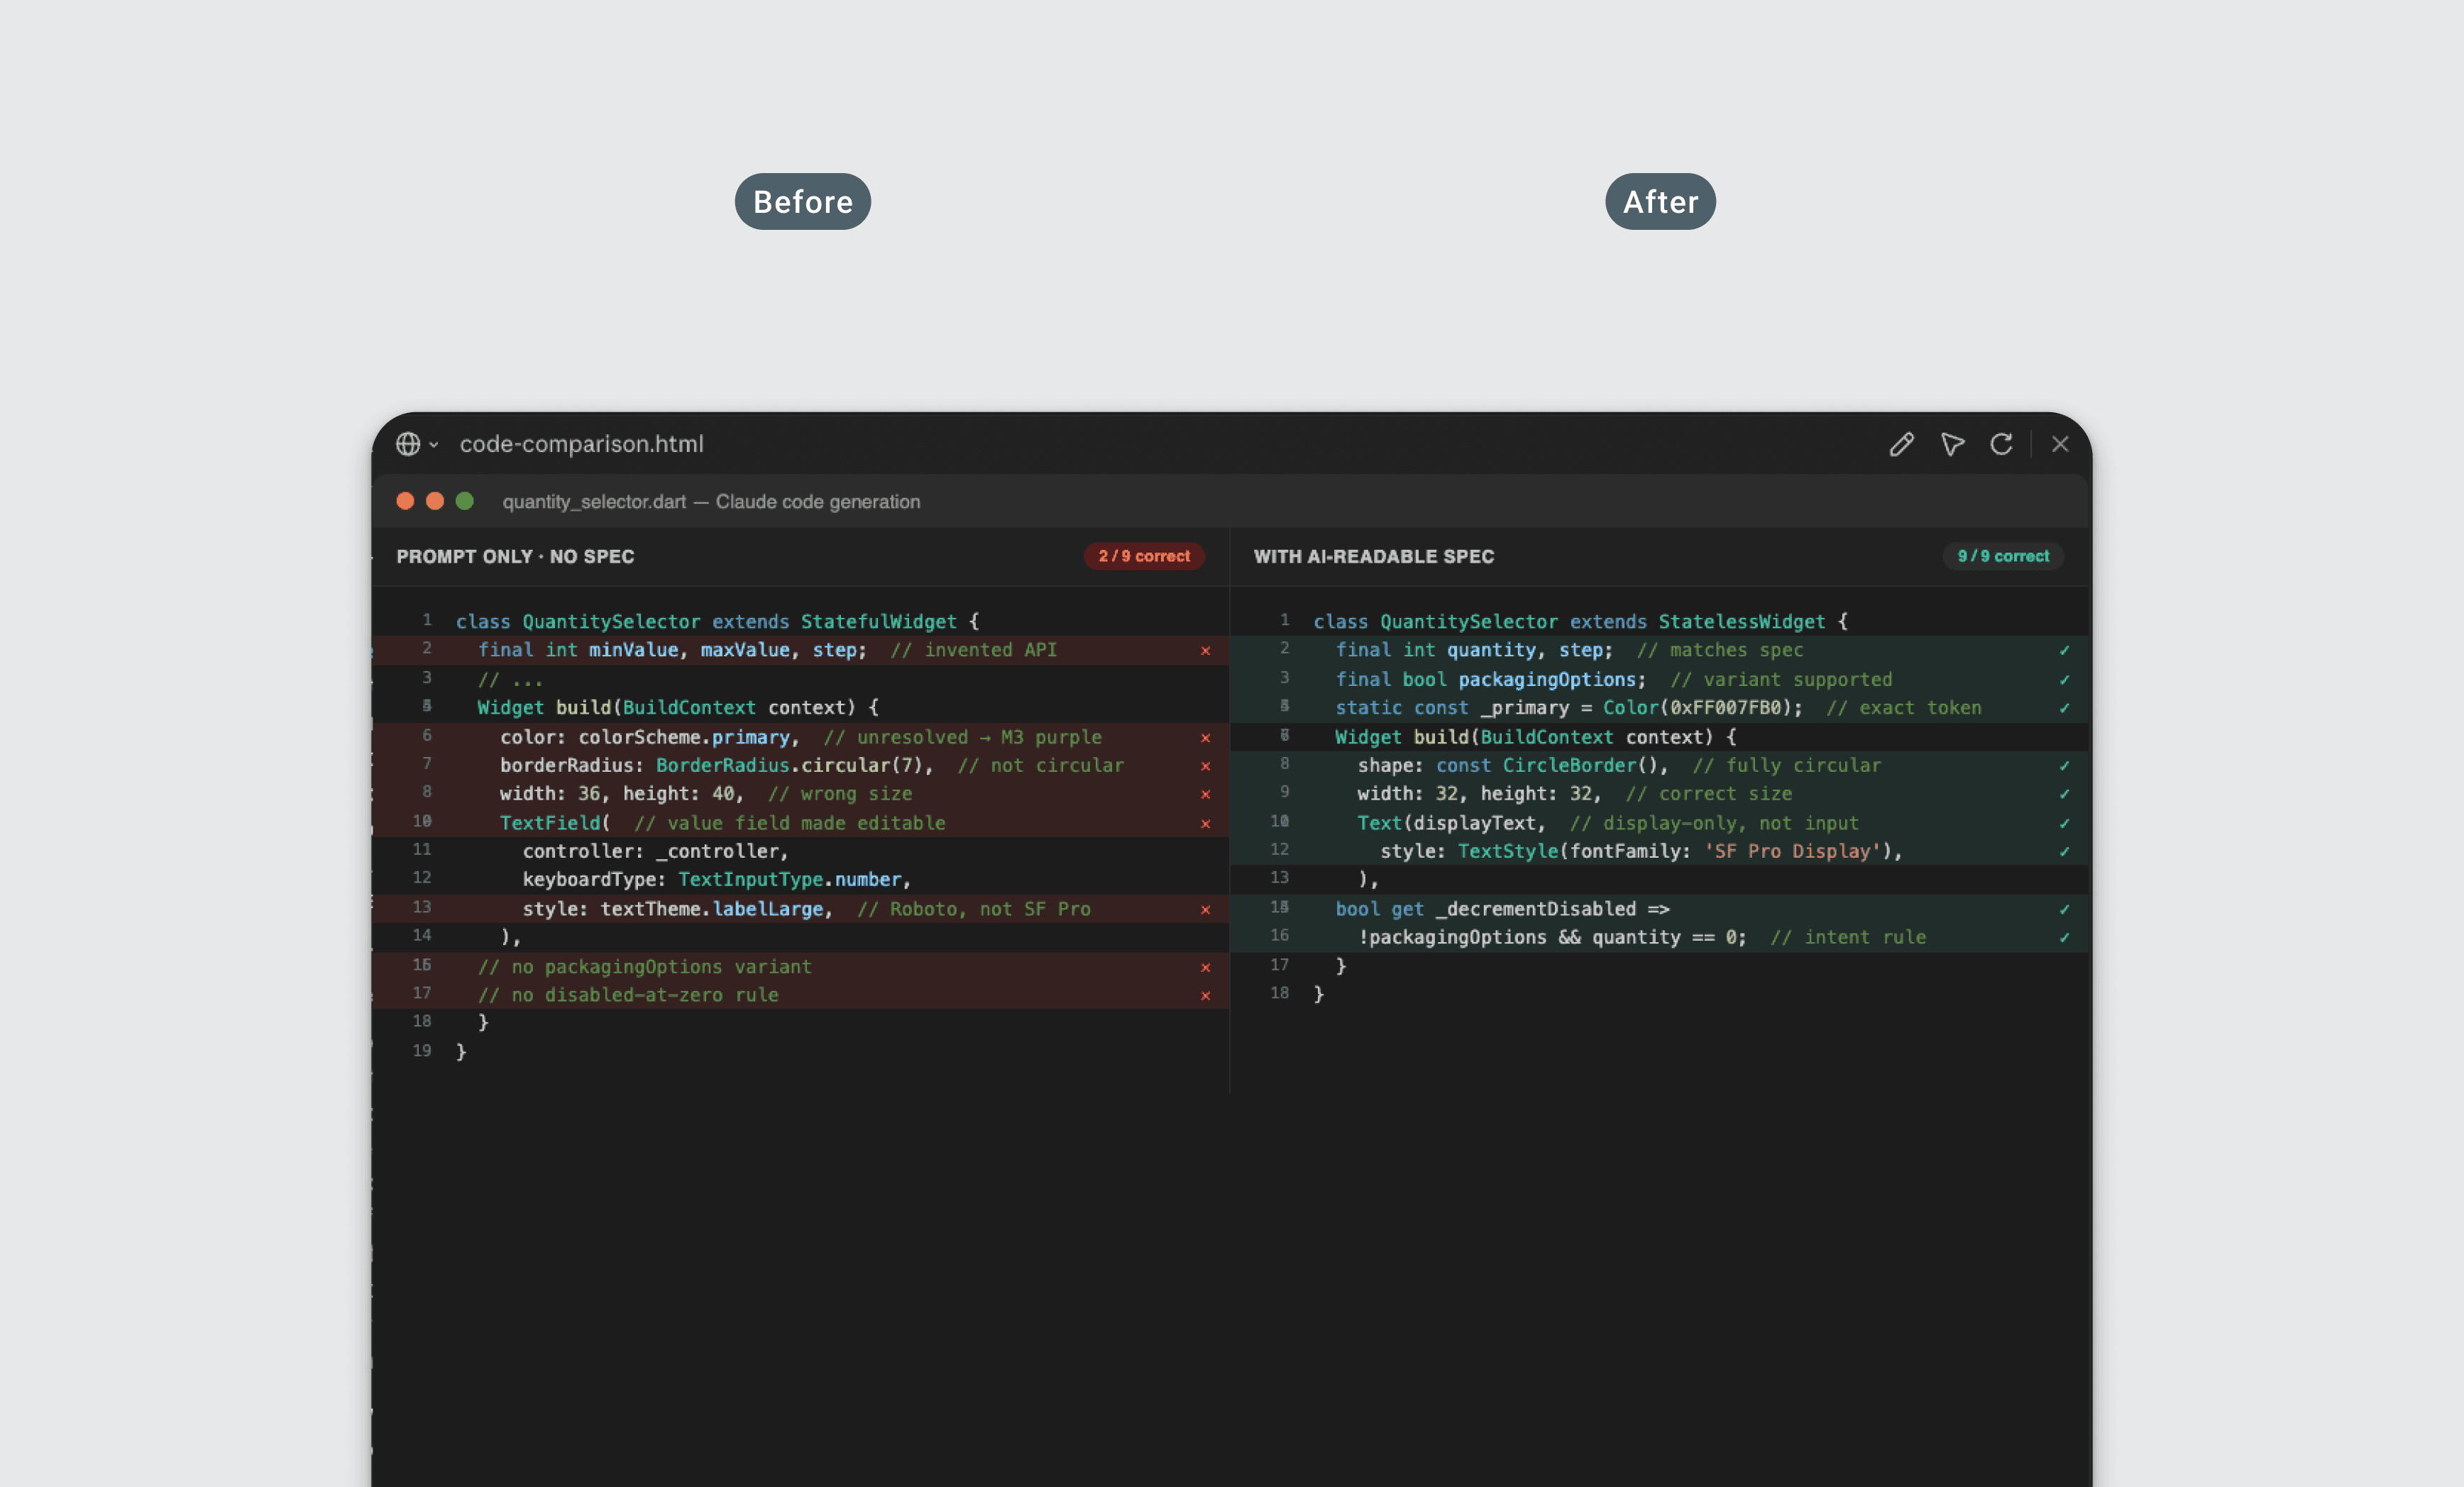The height and width of the screenshot is (1487, 2464).
Task: Click the red x on the M3 purple line
Action: click(x=1206, y=738)
